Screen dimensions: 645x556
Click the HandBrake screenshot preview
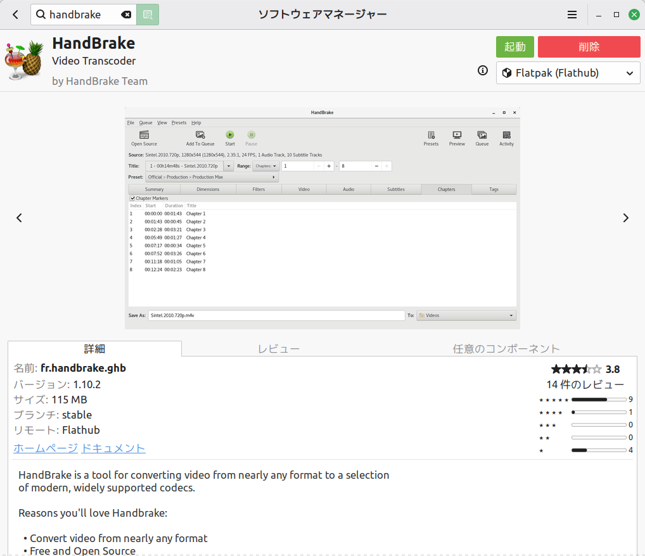tap(322, 218)
